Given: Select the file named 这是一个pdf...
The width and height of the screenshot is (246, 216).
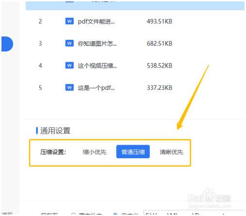Looking at the screenshot, I should coord(96,88).
